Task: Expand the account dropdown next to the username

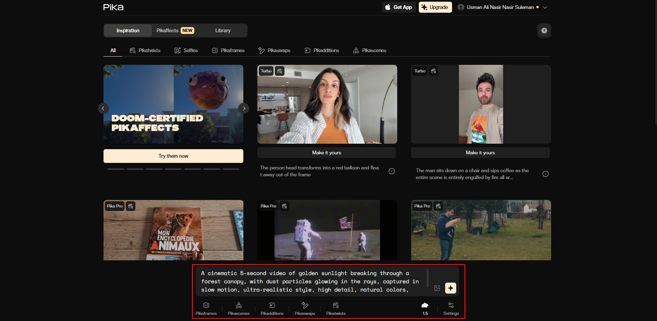Action: [545, 7]
